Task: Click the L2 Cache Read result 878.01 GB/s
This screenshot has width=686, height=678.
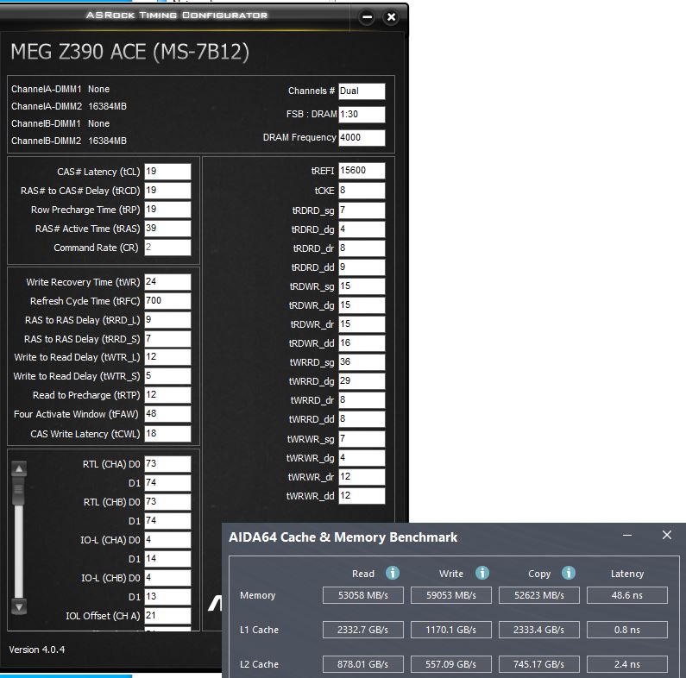Action: click(363, 664)
